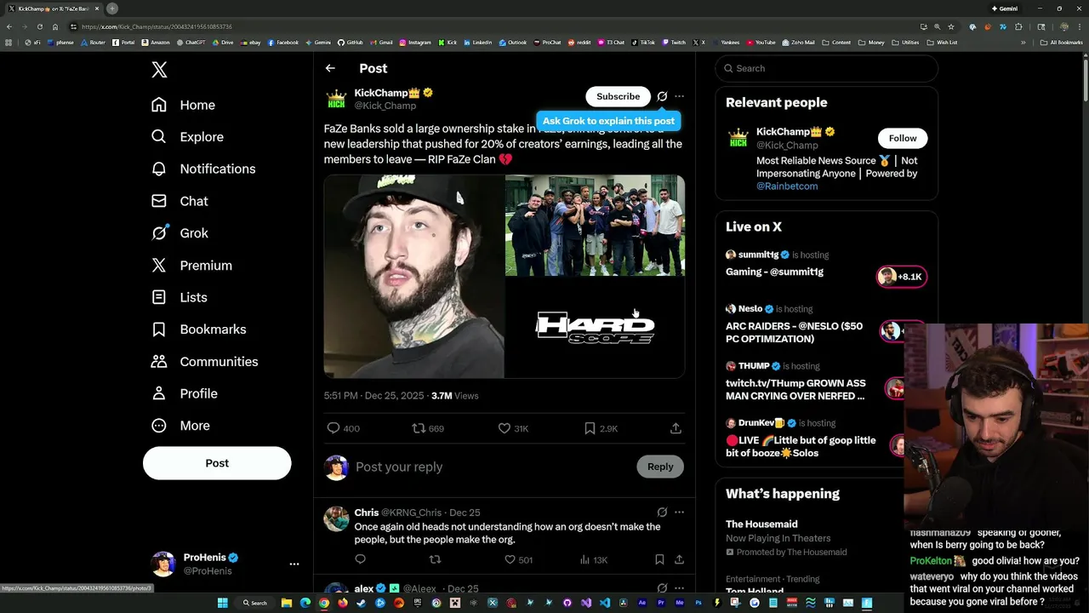Viewport: 1089px width, 613px height.
Task: Open FaZe Banks portrait image
Action: click(413, 276)
